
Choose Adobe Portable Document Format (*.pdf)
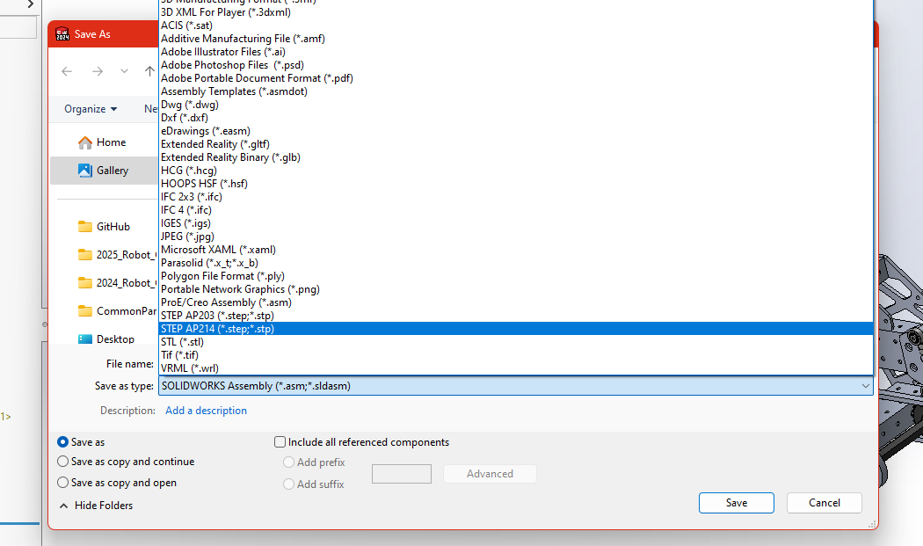(x=516, y=78)
